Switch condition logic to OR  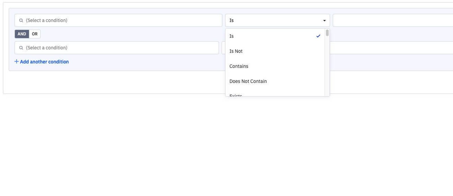point(35,34)
